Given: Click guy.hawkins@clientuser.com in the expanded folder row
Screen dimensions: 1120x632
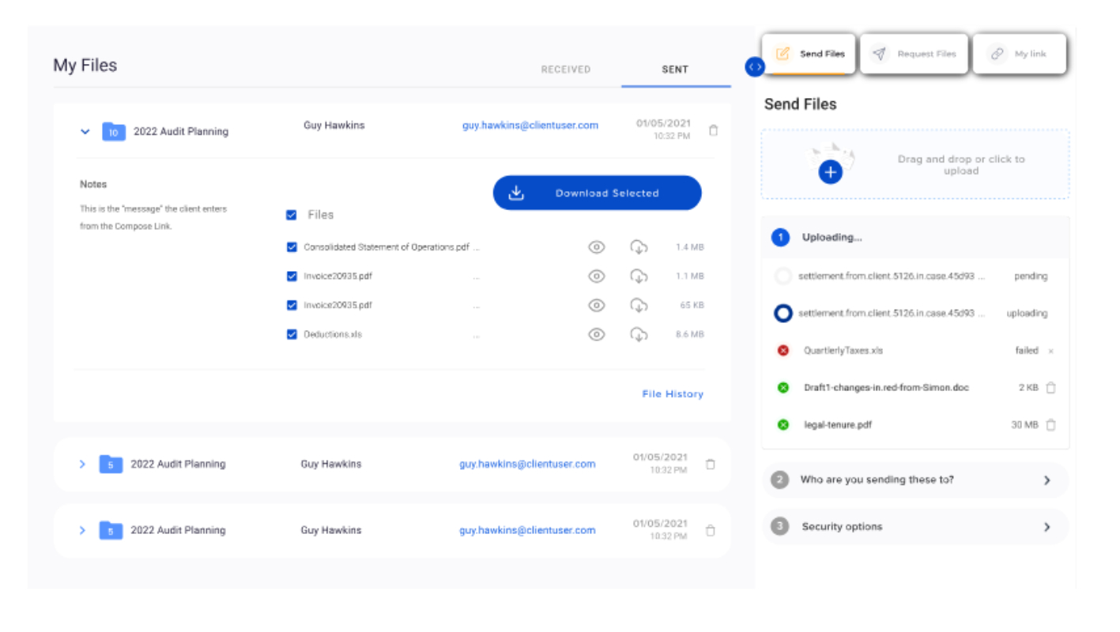Looking at the screenshot, I should pos(530,125).
